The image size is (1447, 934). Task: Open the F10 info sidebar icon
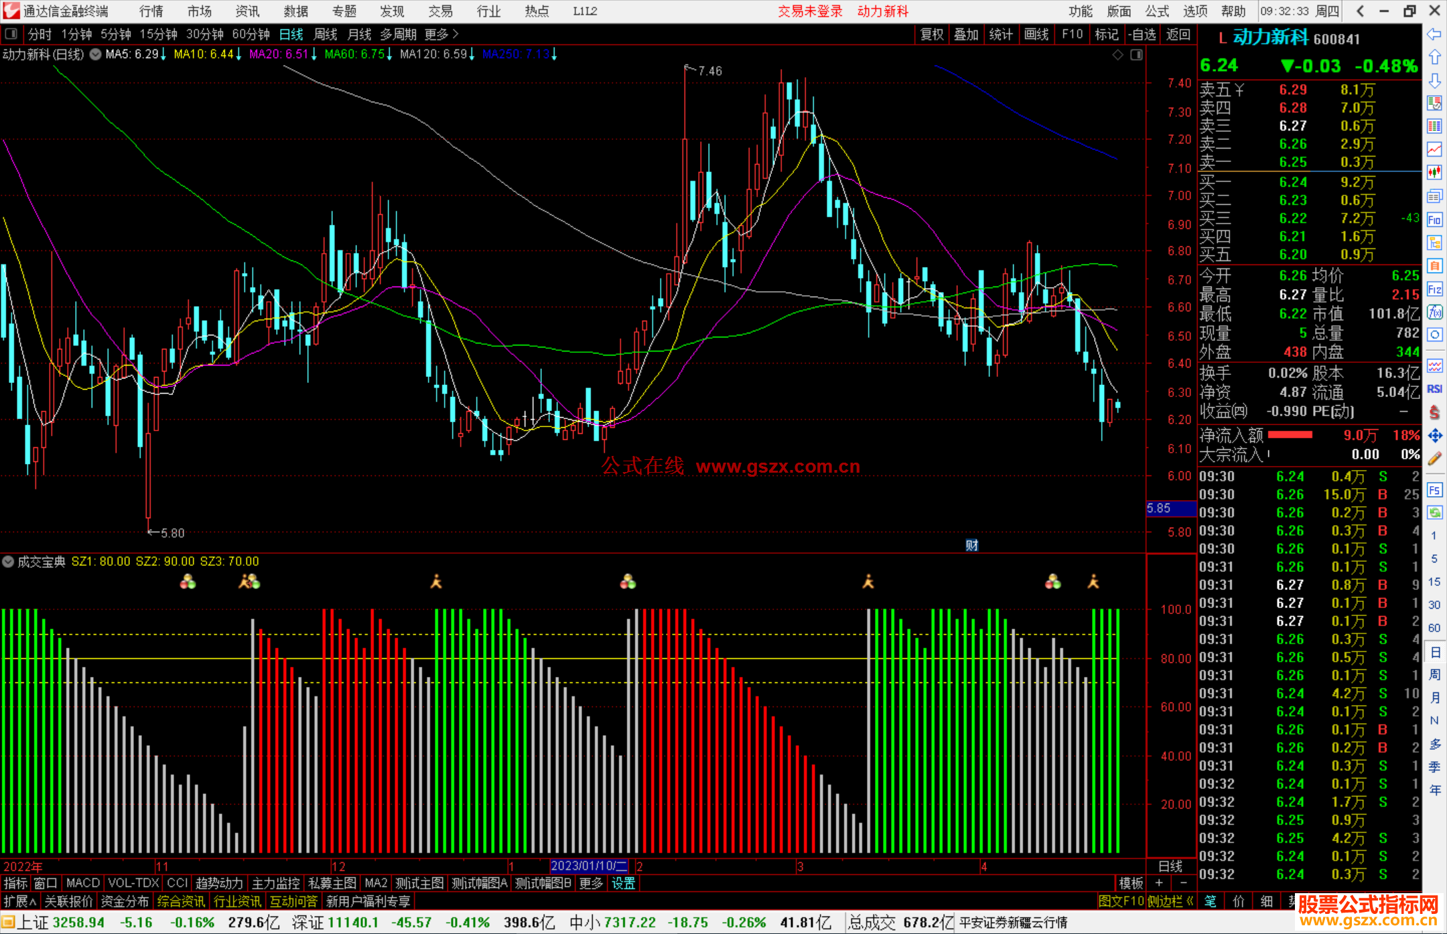(x=1434, y=220)
